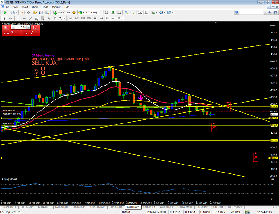Open the Data Window icon
Viewport: 279px width, 214px height.
pos(29,12)
